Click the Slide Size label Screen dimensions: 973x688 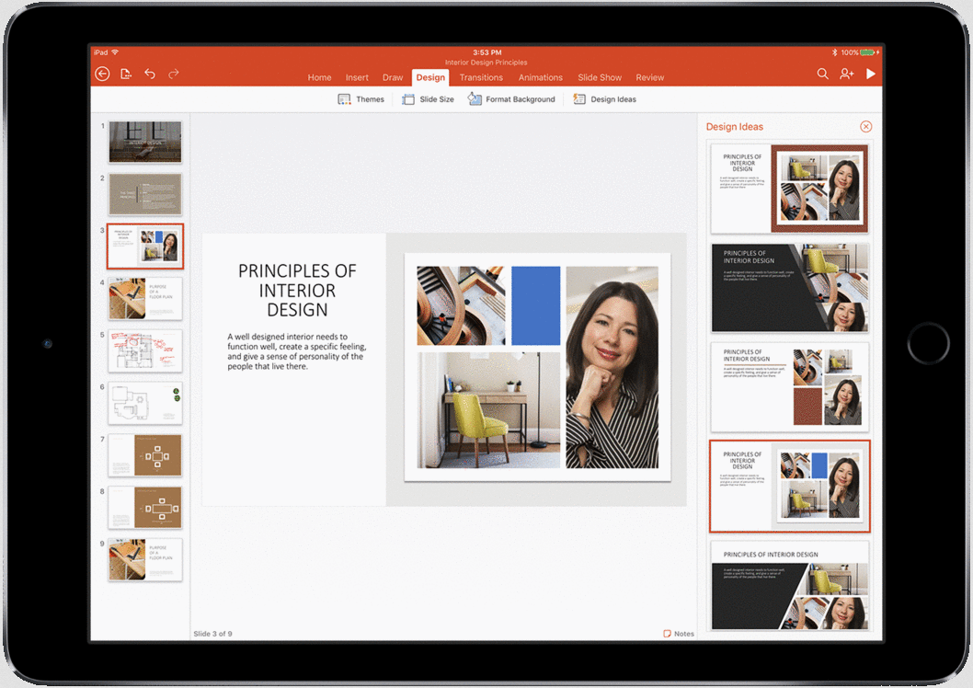(437, 99)
